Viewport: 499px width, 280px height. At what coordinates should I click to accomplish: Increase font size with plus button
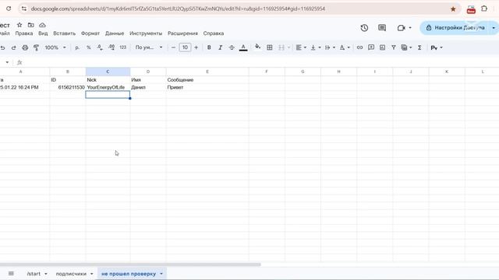point(196,47)
